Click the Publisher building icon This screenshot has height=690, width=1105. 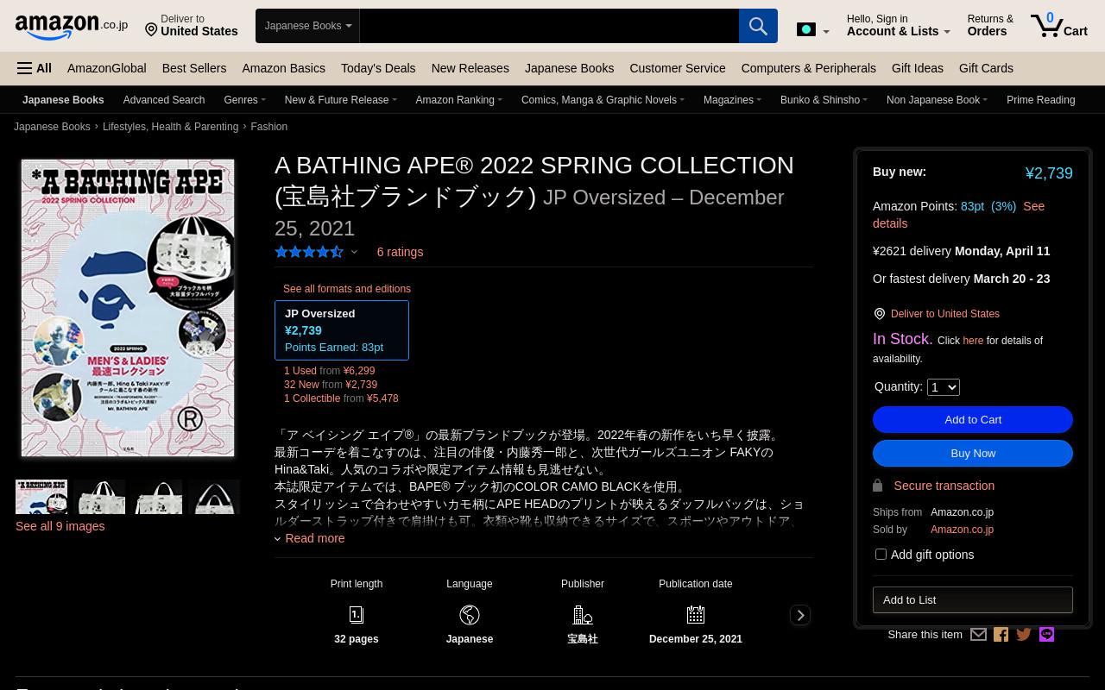point(583,615)
